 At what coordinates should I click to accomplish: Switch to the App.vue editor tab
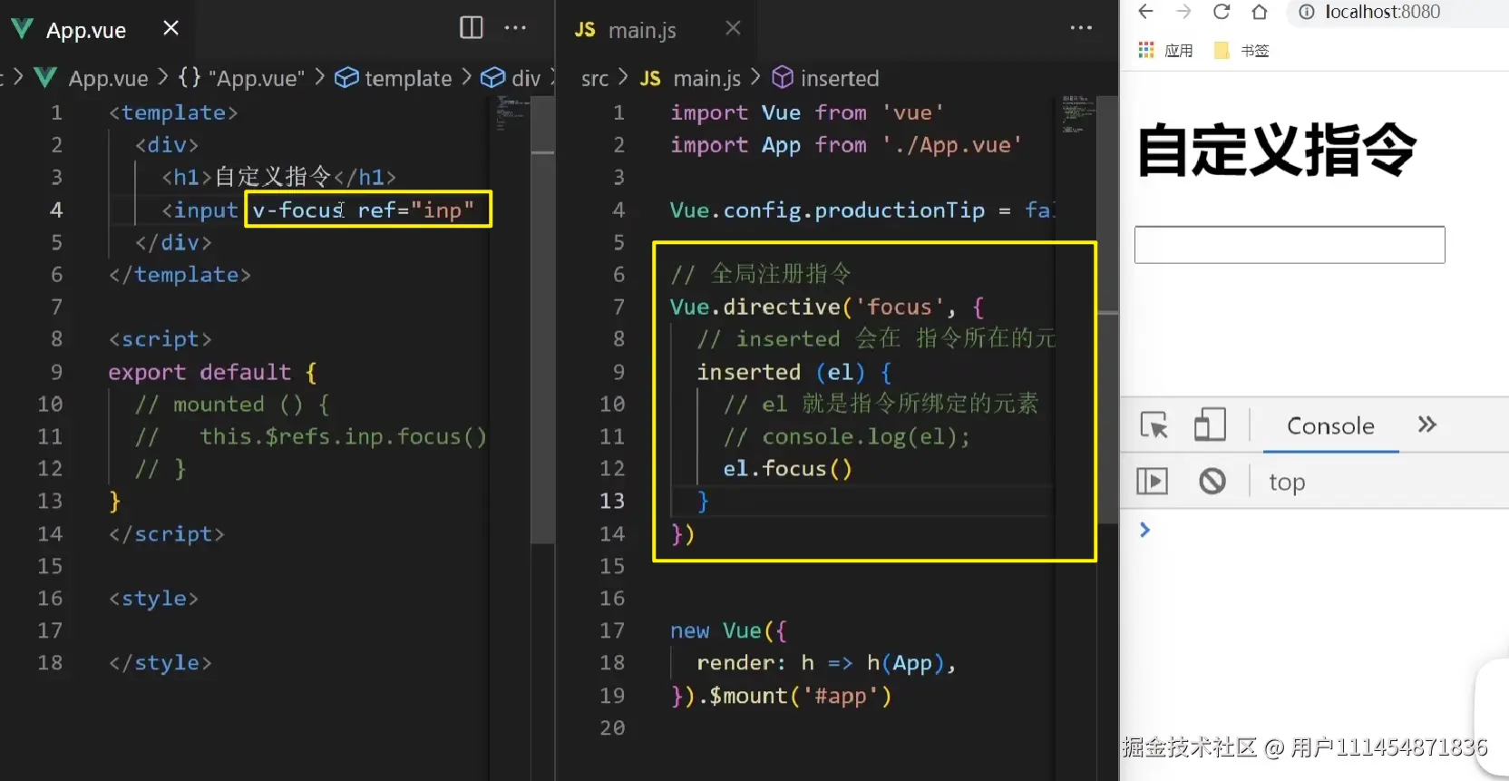coord(86,30)
